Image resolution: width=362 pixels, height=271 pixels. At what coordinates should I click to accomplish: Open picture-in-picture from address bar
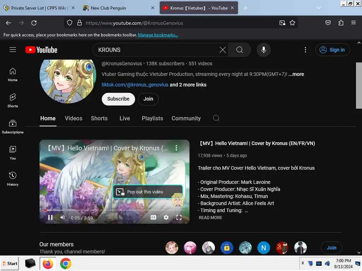pyautogui.click(x=282, y=23)
